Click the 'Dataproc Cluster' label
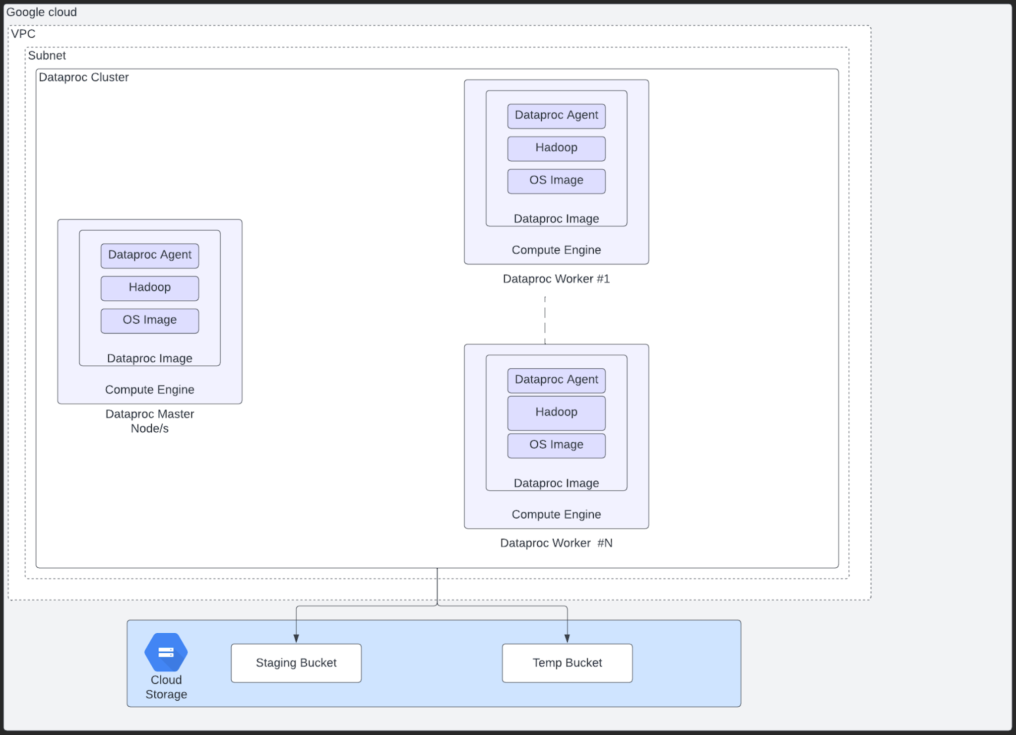 click(x=84, y=77)
